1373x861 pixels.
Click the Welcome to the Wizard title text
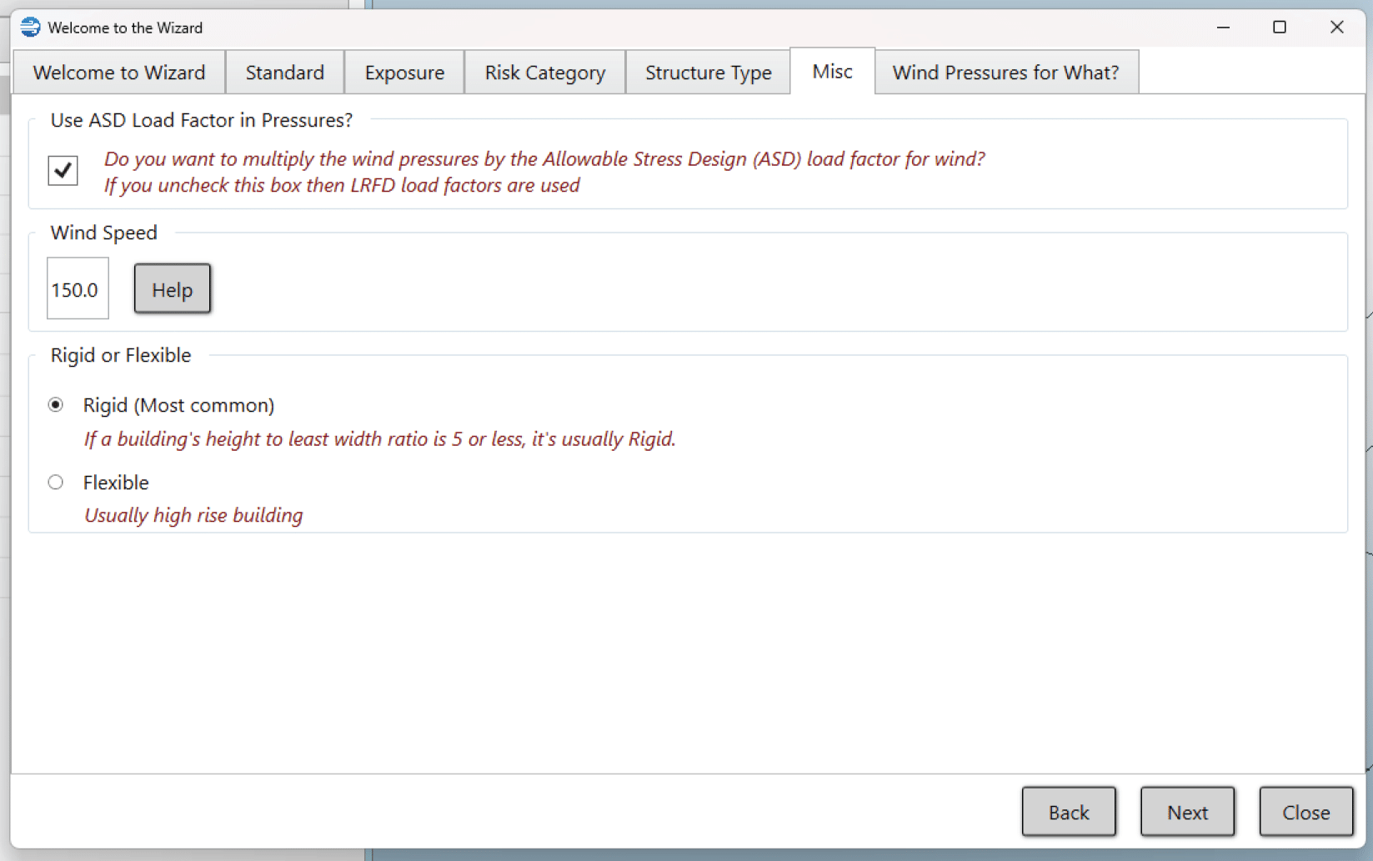[x=125, y=28]
